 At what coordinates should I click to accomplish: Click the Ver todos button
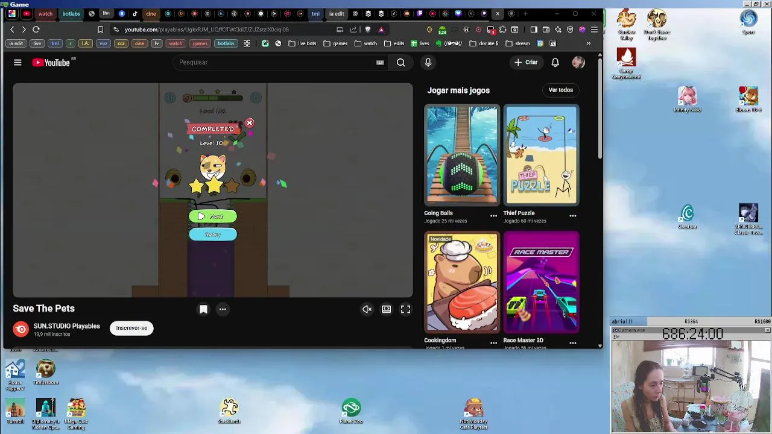[561, 90]
